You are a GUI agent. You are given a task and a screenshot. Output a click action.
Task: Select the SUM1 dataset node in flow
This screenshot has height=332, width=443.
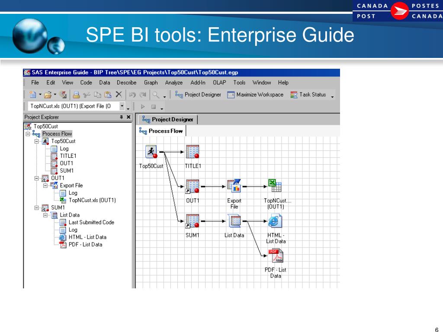coord(192,221)
